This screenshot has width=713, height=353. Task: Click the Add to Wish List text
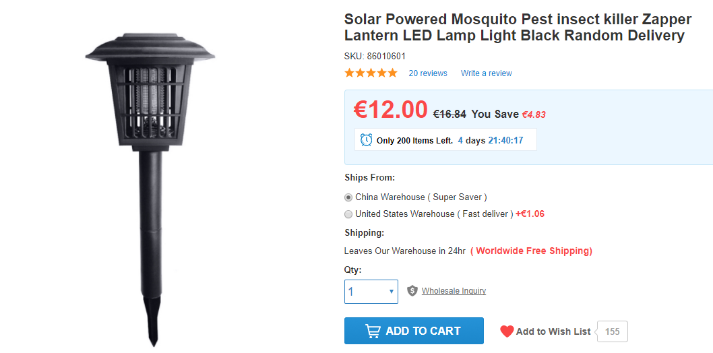pyautogui.click(x=553, y=331)
